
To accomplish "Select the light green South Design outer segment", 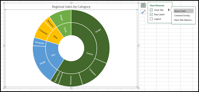I will point(61,18).
